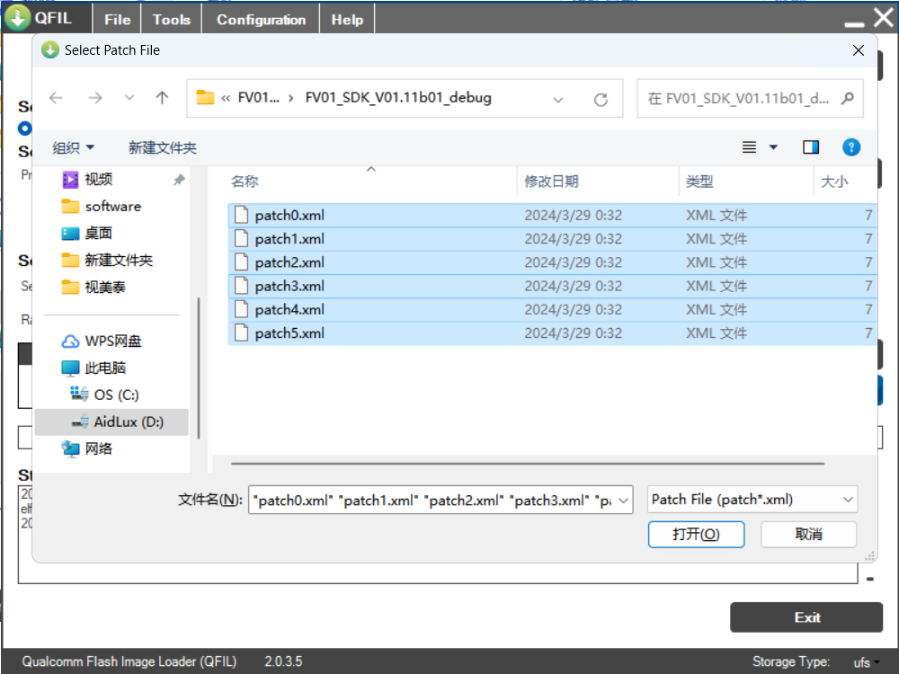Click the FV01... breadcrumb segment
Image resolution: width=899 pixels, height=674 pixels.
click(259, 98)
